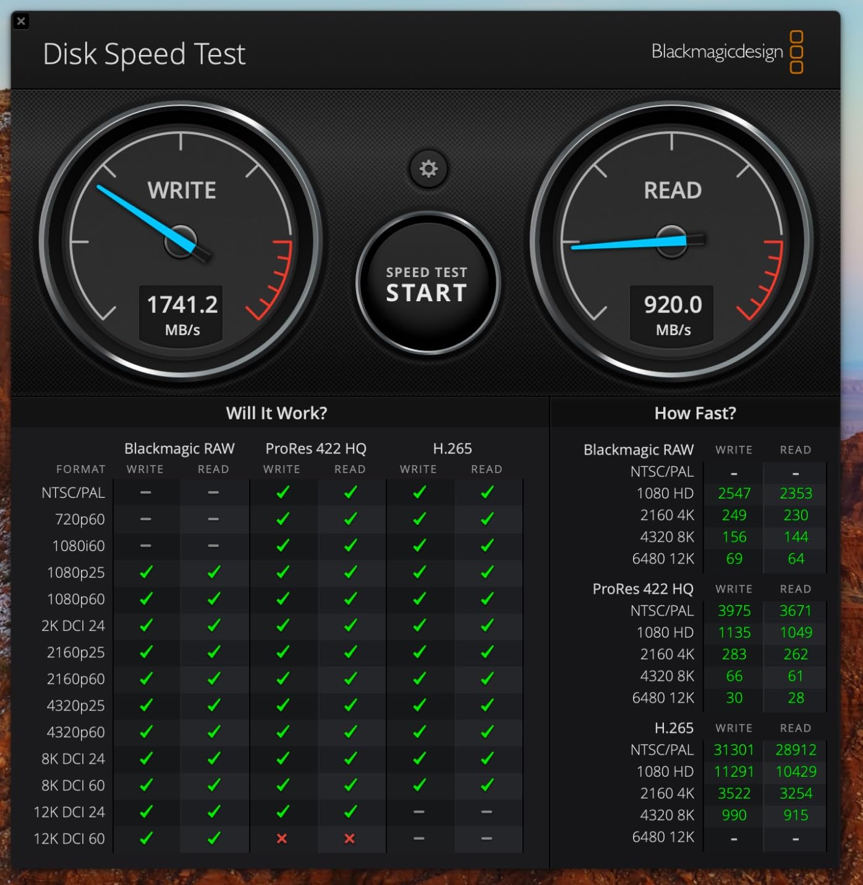
Task: Click Blackmagic RAW read checkmark for 12K DCI 24
Action: coord(214,811)
